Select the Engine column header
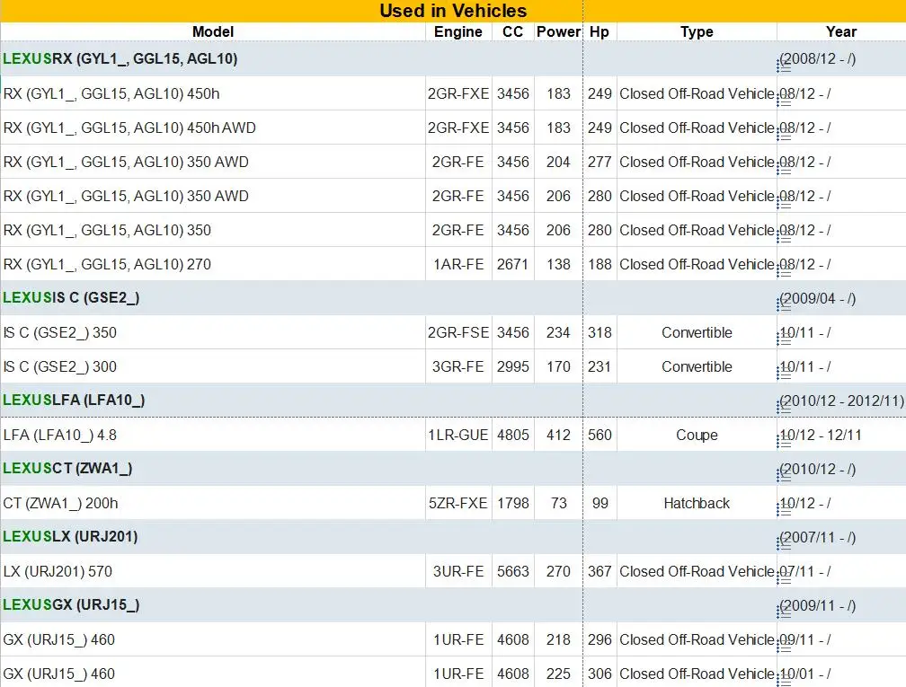Viewport: 906px width, 687px height. tap(458, 31)
